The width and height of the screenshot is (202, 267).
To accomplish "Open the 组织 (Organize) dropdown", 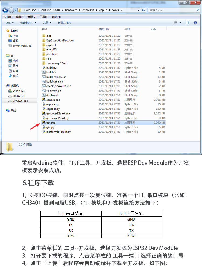I will pos(10,23).
